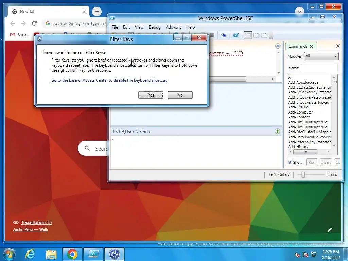The image size is (348, 261).
Task: Click Chrome's forward navigation arrow
Action: point(23,23)
